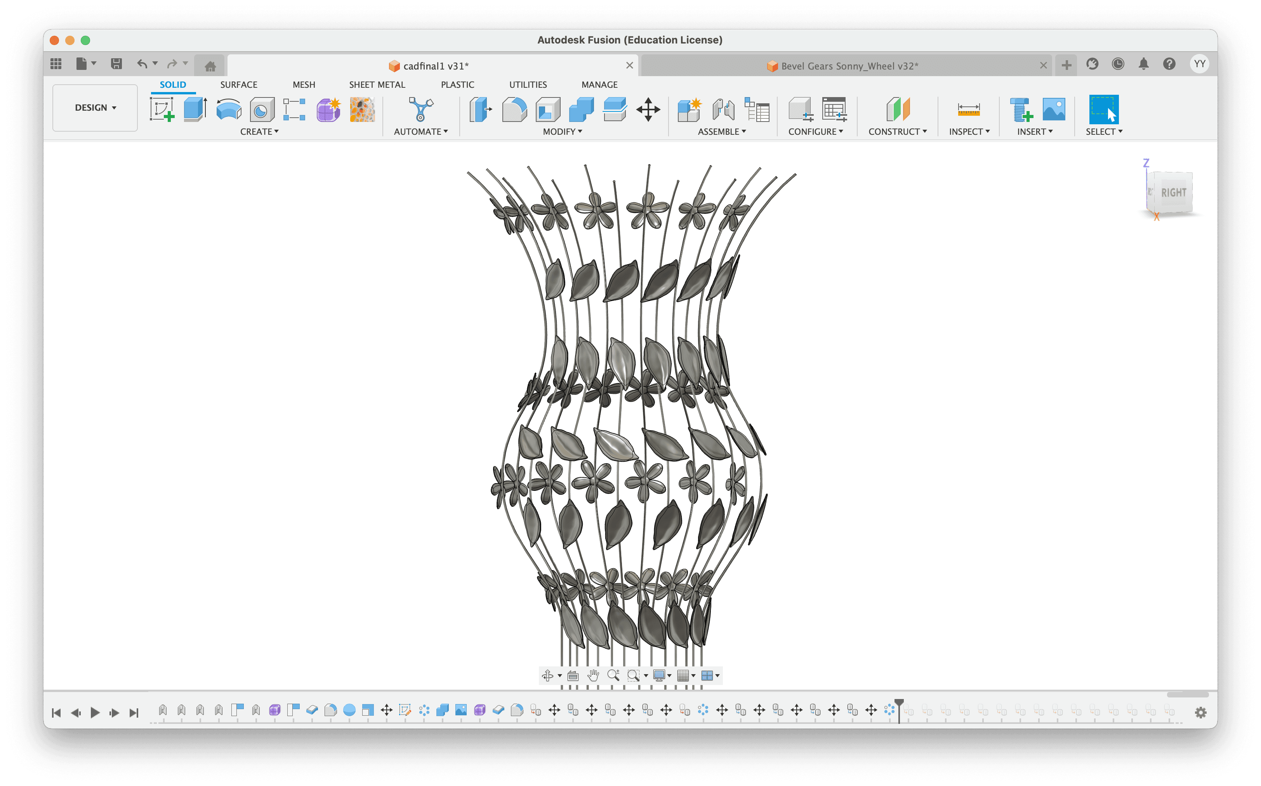
Task: Open the Joint tool icon
Action: coord(723,110)
